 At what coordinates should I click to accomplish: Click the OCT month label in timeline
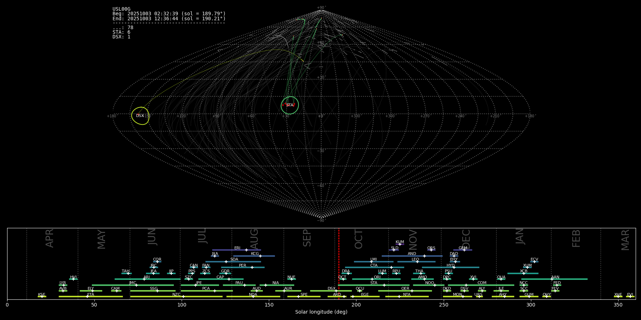point(359,239)
